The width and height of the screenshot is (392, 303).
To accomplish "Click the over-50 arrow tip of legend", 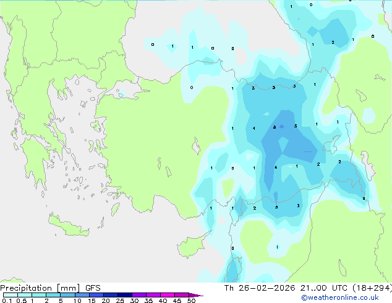I will point(196,295).
